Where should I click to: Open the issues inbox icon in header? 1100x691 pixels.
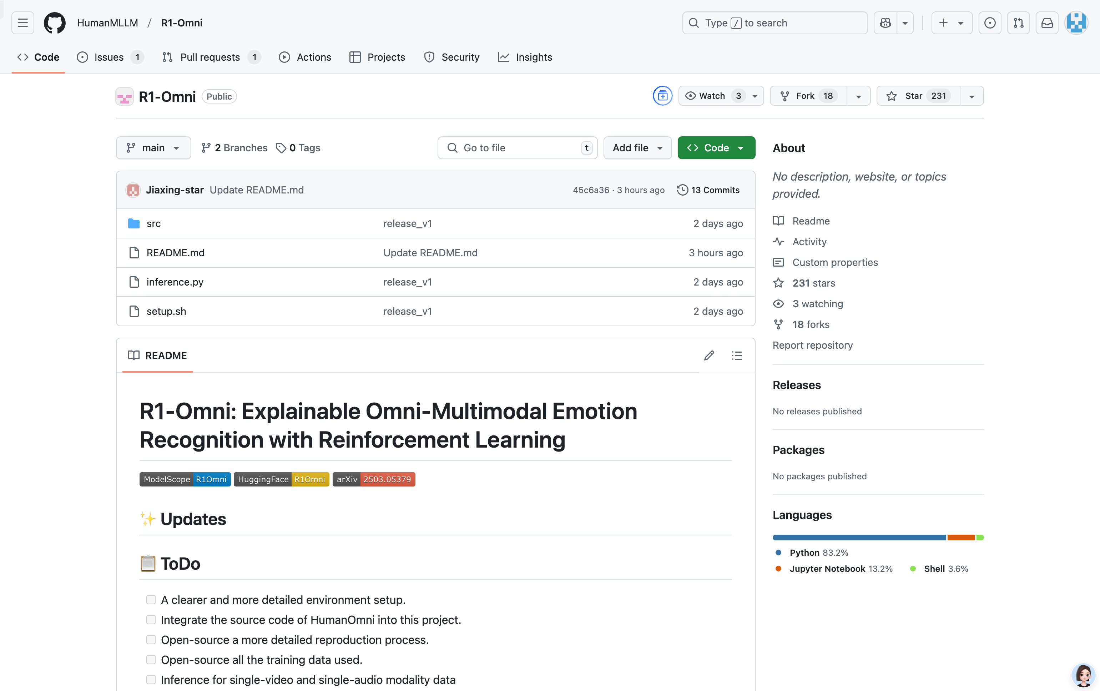(990, 23)
